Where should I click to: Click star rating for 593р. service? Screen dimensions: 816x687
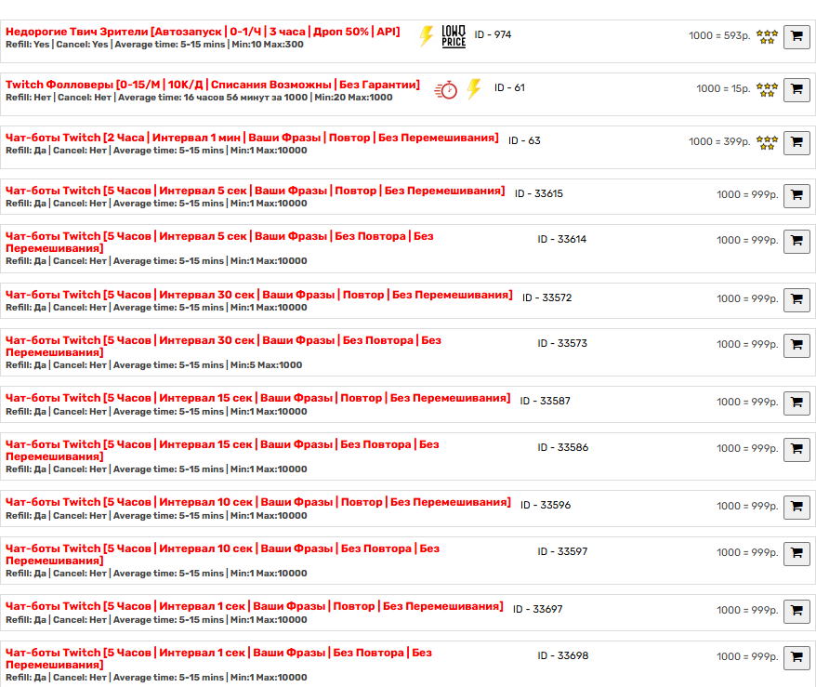[767, 36]
